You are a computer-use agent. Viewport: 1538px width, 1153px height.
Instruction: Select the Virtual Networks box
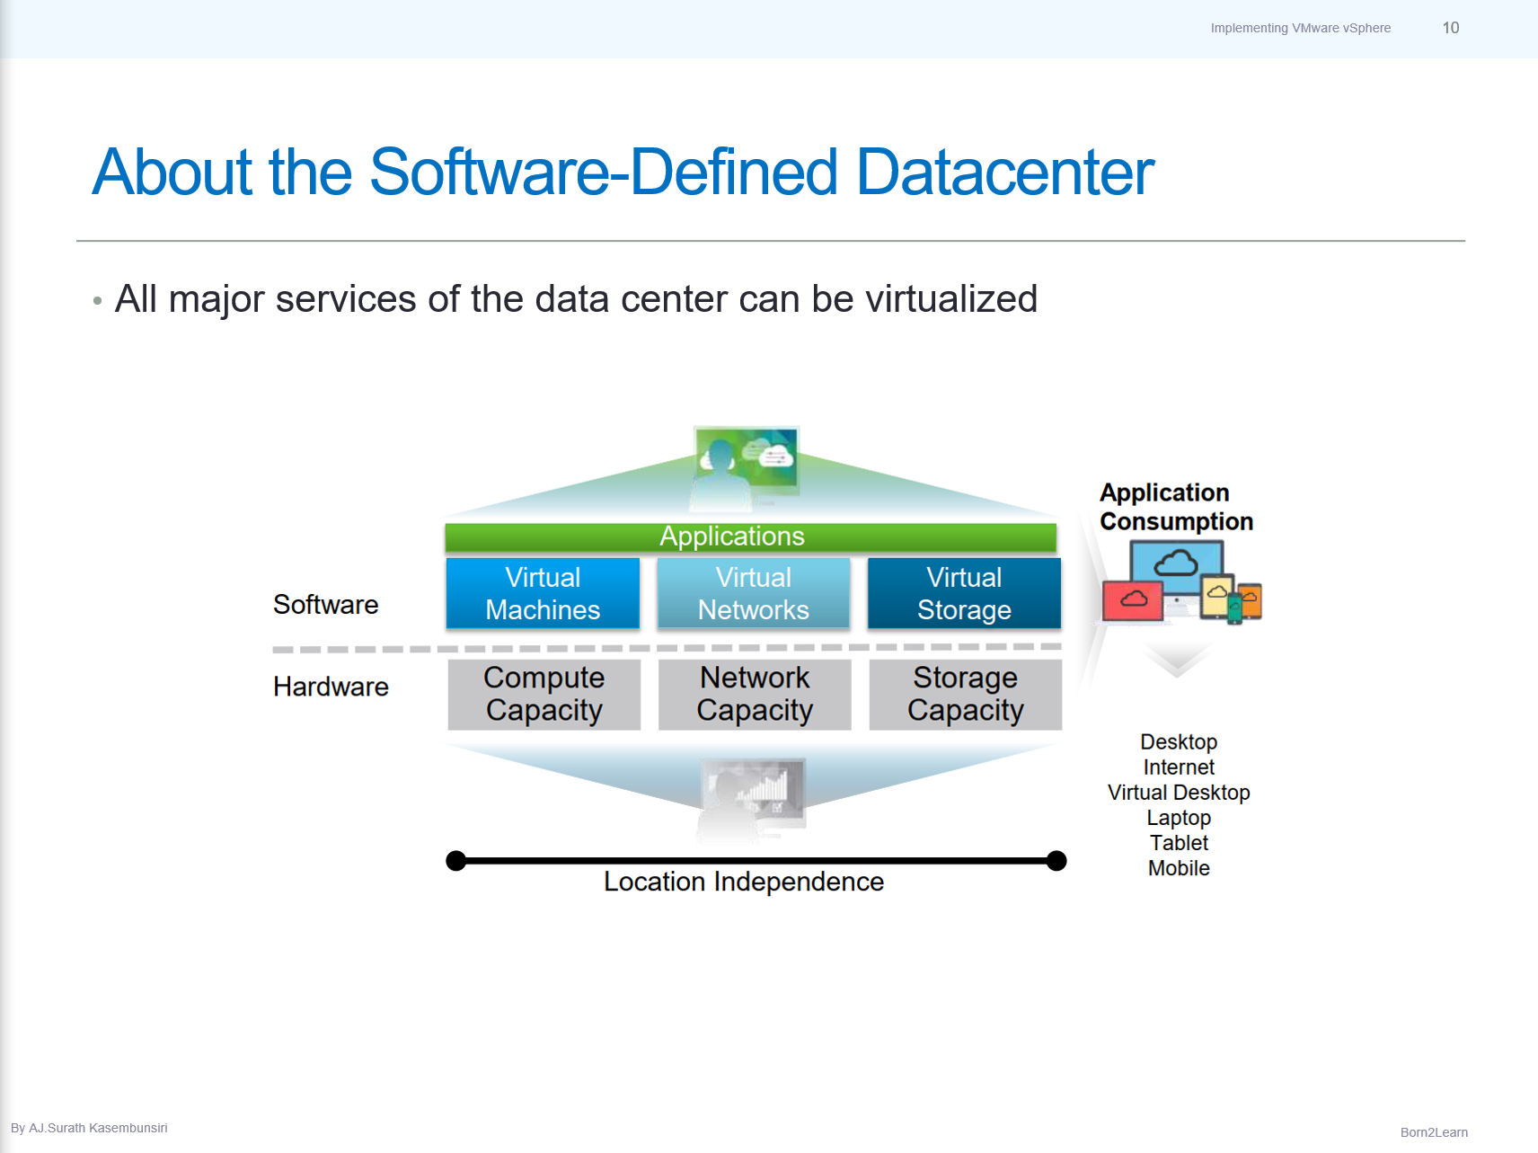point(753,593)
